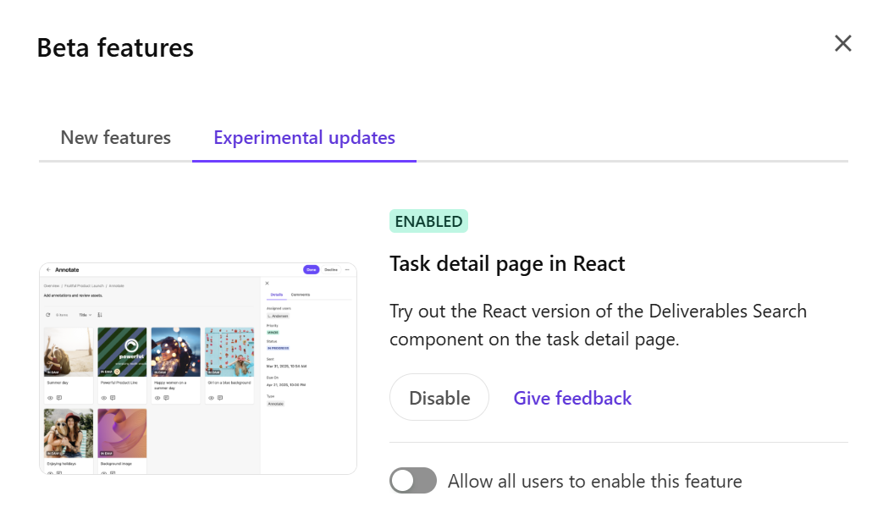Select the sort order icon next to Title
The height and width of the screenshot is (524, 883).
pyautogui.click(x=99, y=315)
